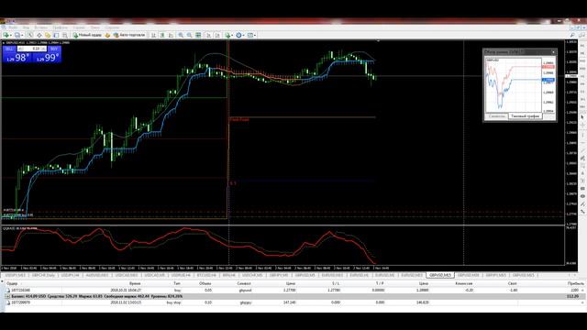Close the trade row with order 1677216348

click(582, 290)
